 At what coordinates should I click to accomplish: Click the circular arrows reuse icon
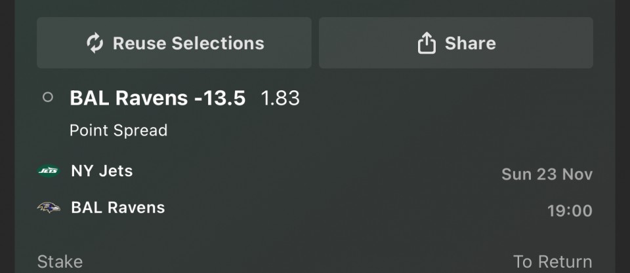click(95, 43)
